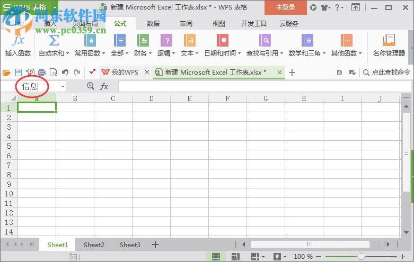Expand the reading mode dropdown arrow in status bar
The image size is (414, 262).
(263, 257)
